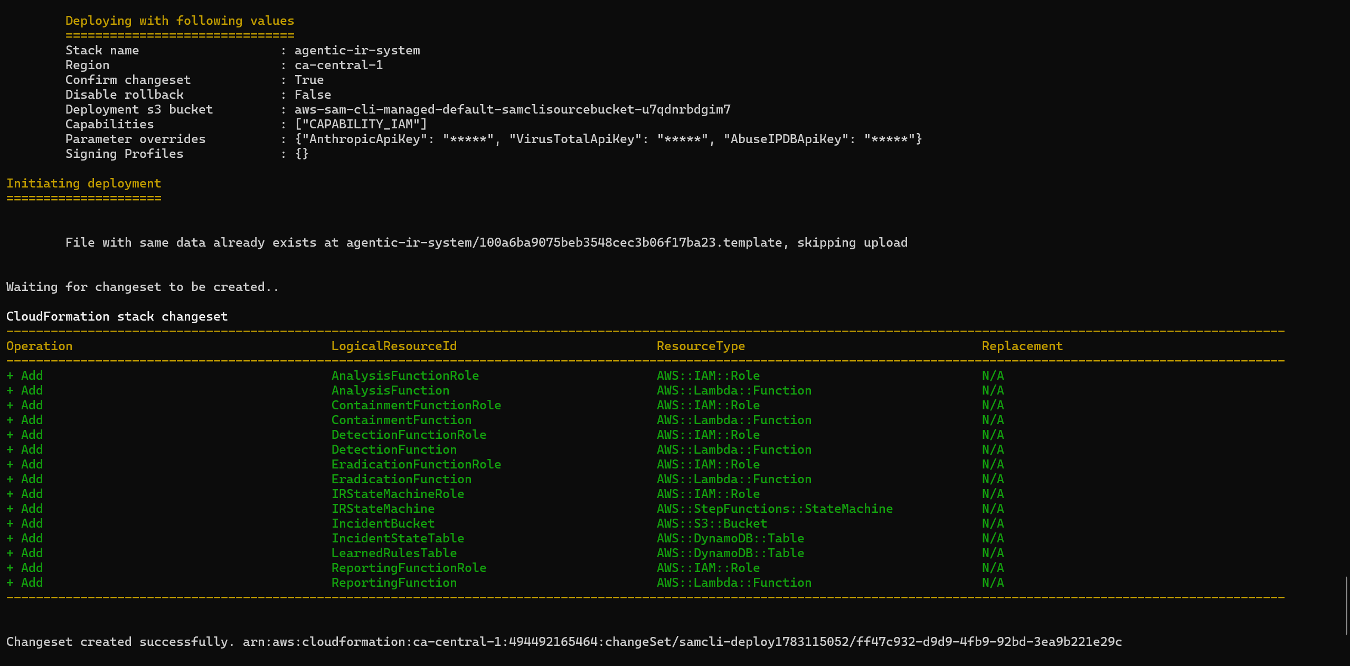Select IRStateMachine resource id
1350x666 pixels.
(x=383, y=509)
